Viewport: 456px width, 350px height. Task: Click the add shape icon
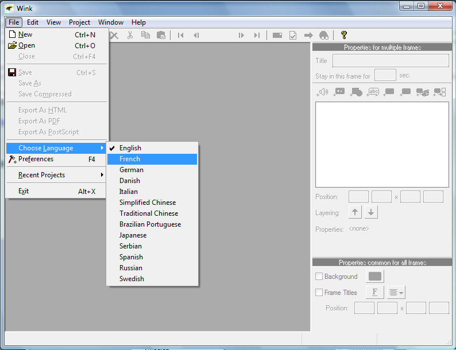[x=356, y=92]
